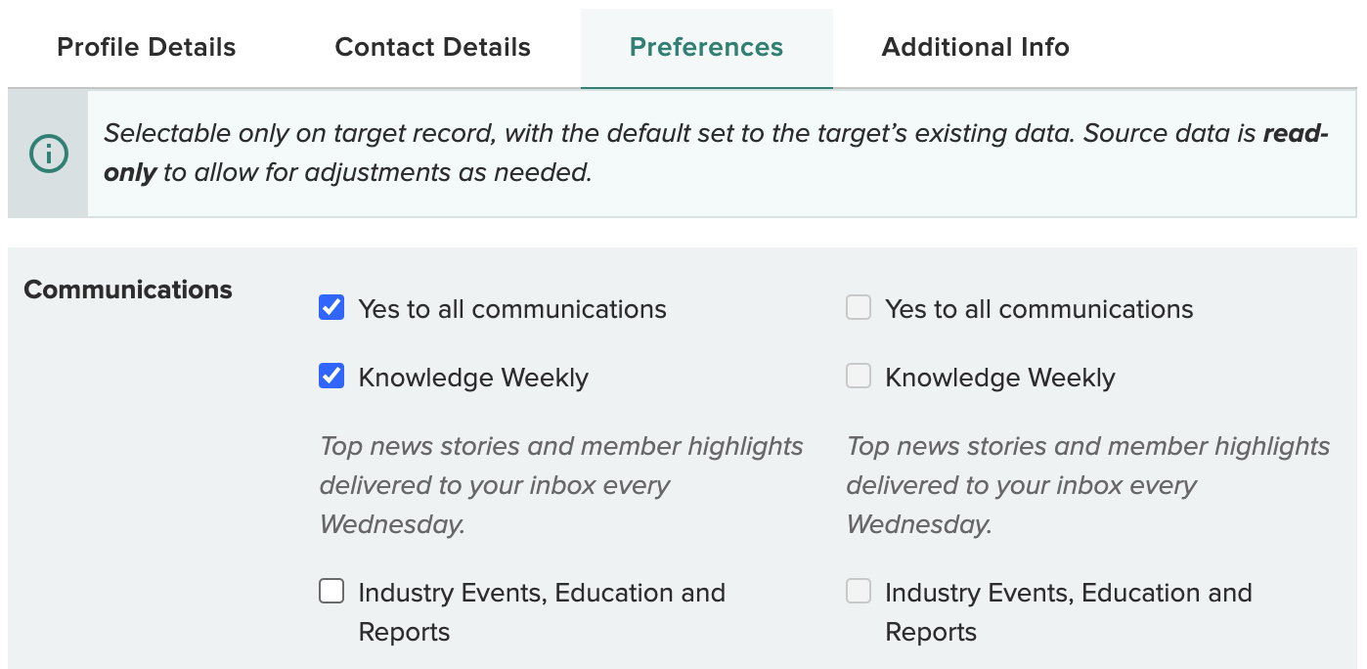Go to the Additional Info tab

point(976,47)
